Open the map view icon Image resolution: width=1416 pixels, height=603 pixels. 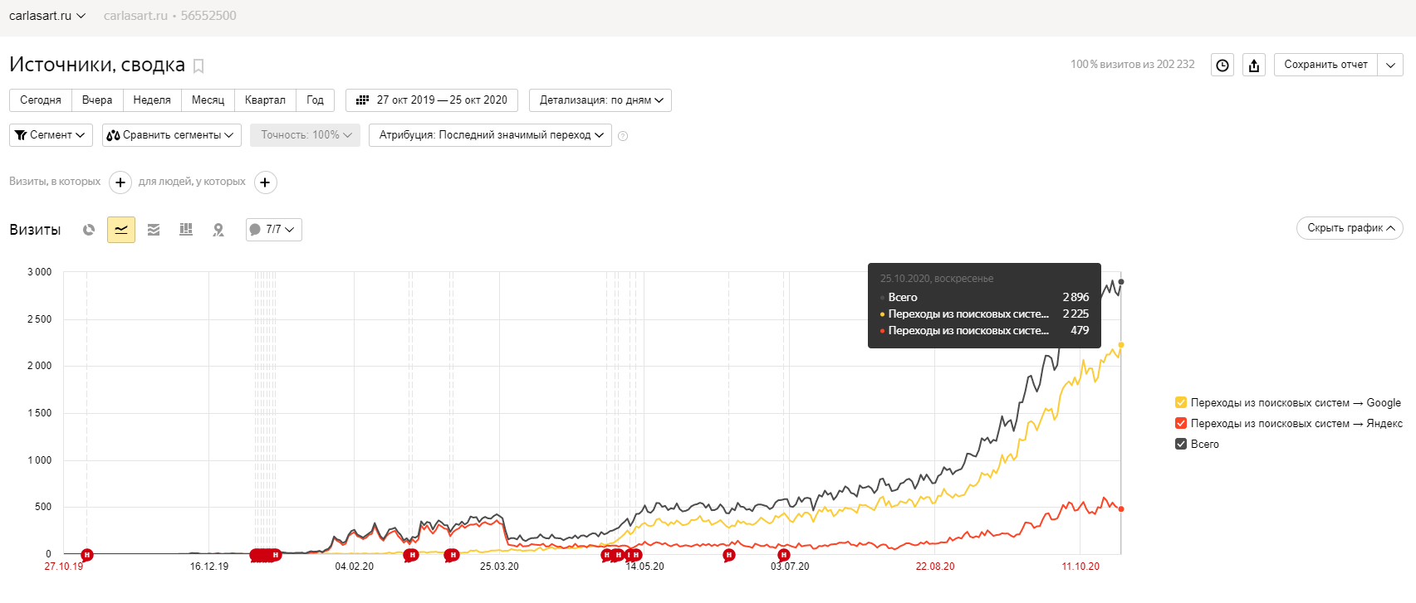tap(218, 230)
